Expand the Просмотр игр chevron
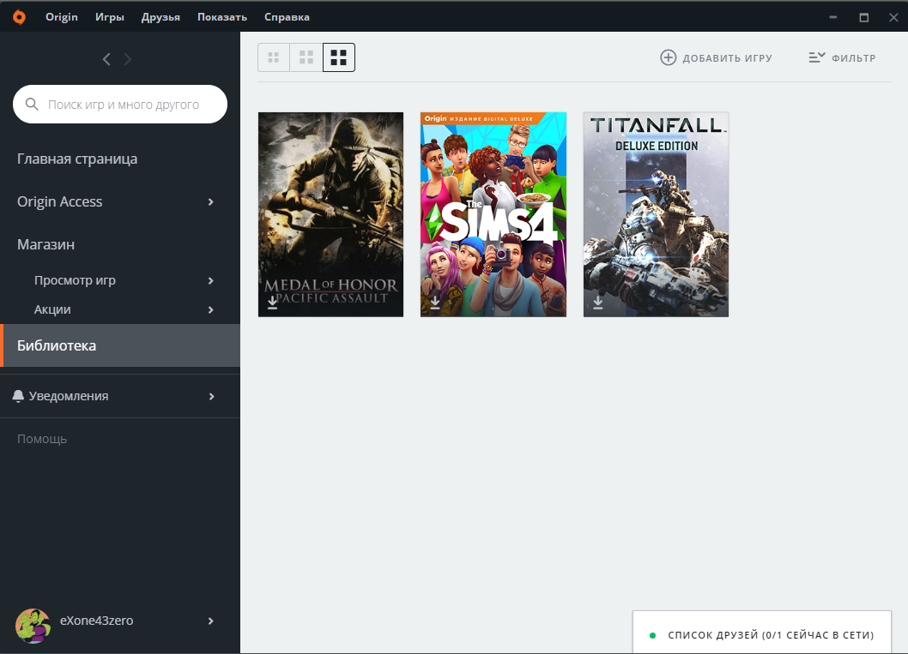The width and height of the screenshot is (908, 654). click(211, 280)
